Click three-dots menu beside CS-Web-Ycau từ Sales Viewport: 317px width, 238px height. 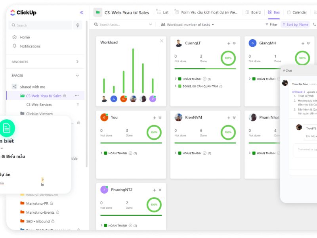click(77, 96)
